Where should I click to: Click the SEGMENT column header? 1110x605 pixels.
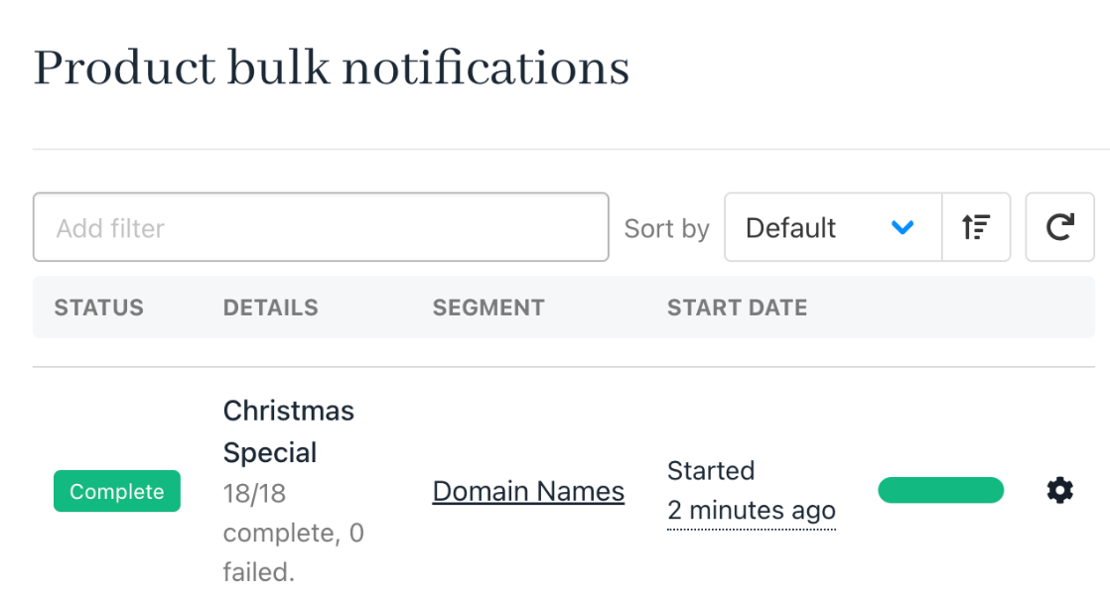(x=488, y=307)
